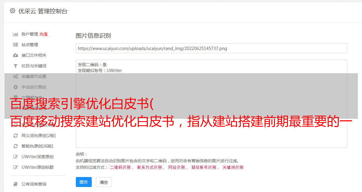
Task: Submit the form with 提交 button
Action: point(84,182)
